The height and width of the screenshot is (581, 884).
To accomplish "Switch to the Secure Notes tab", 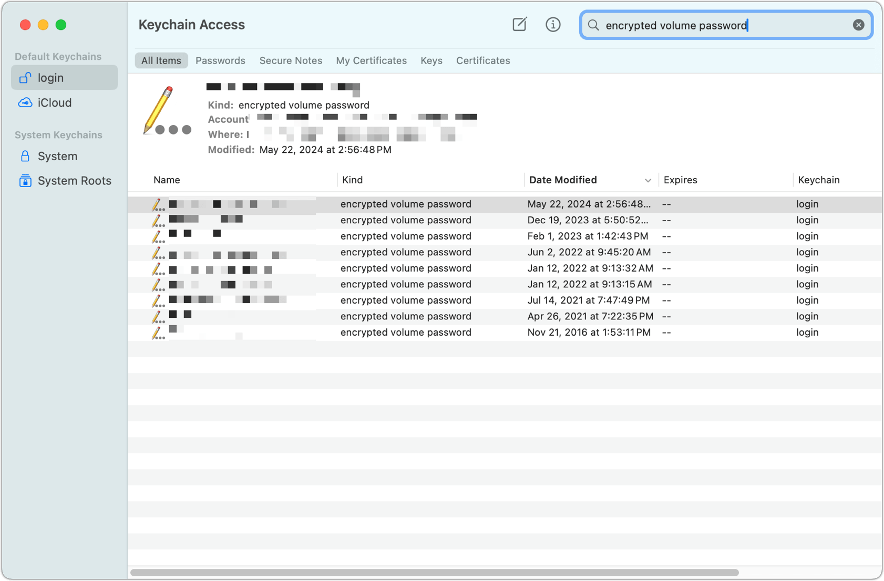I will (x=291, y=61).
